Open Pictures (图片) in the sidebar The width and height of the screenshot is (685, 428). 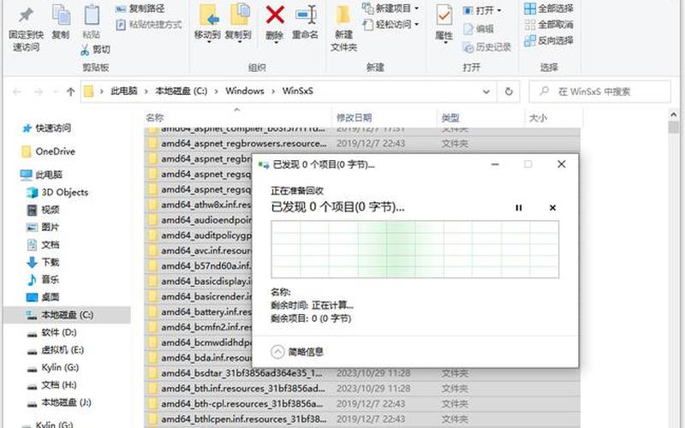tap(43, 227)
